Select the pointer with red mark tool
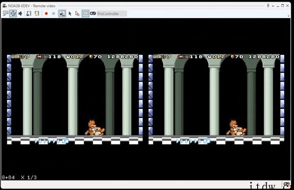This screenshot has height=190, width=294. click(x=77, y=13)
